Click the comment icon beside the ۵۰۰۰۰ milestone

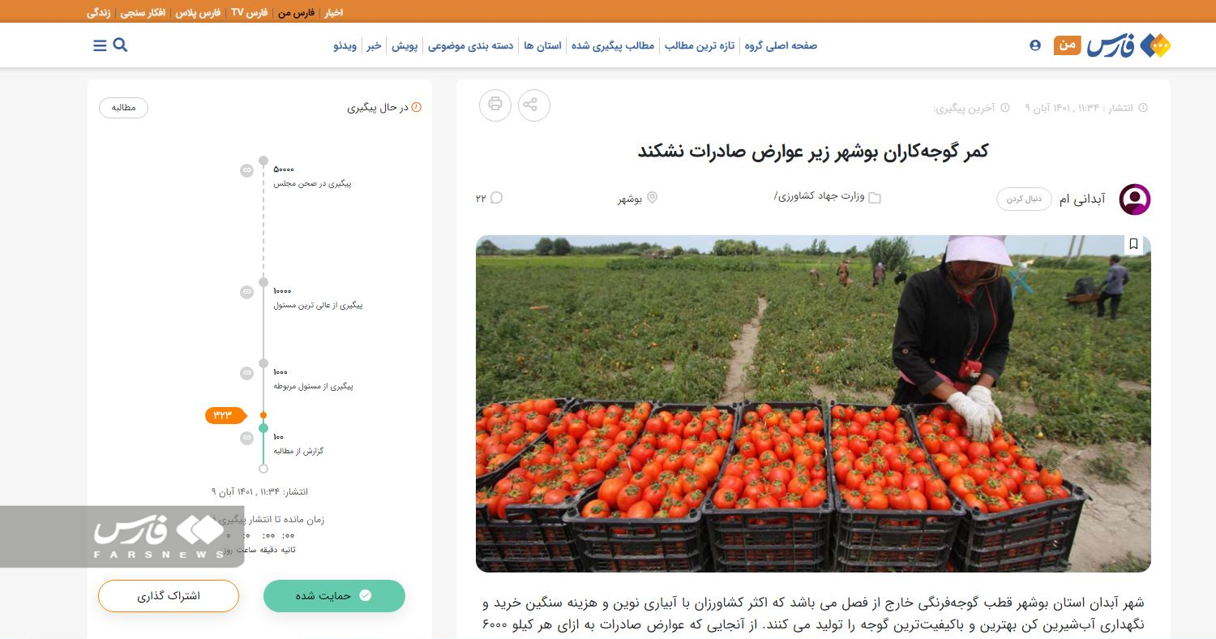point(246,170)
